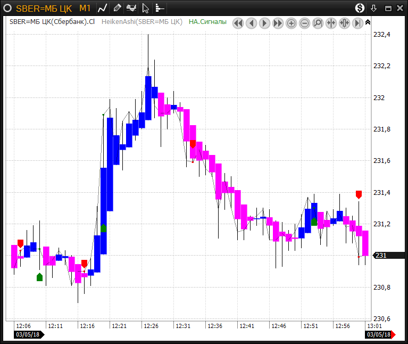This screenshot has height=344, width=408.
Task: Click the down arrow pin button
Action: pyautogui.click(x=374, y=8)
